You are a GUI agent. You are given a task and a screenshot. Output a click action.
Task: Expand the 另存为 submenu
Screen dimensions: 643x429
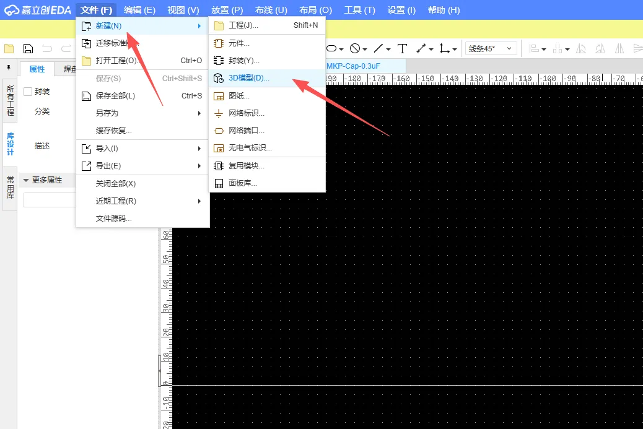tap(142, 113)
